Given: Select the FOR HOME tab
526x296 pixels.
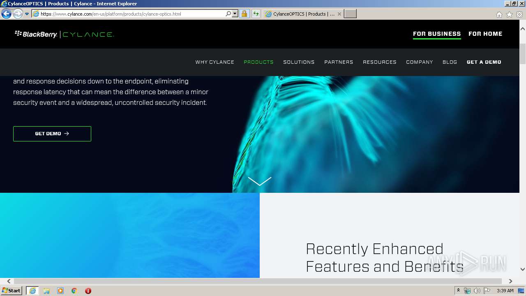Looking at the screenshot, I should (485, 34).
